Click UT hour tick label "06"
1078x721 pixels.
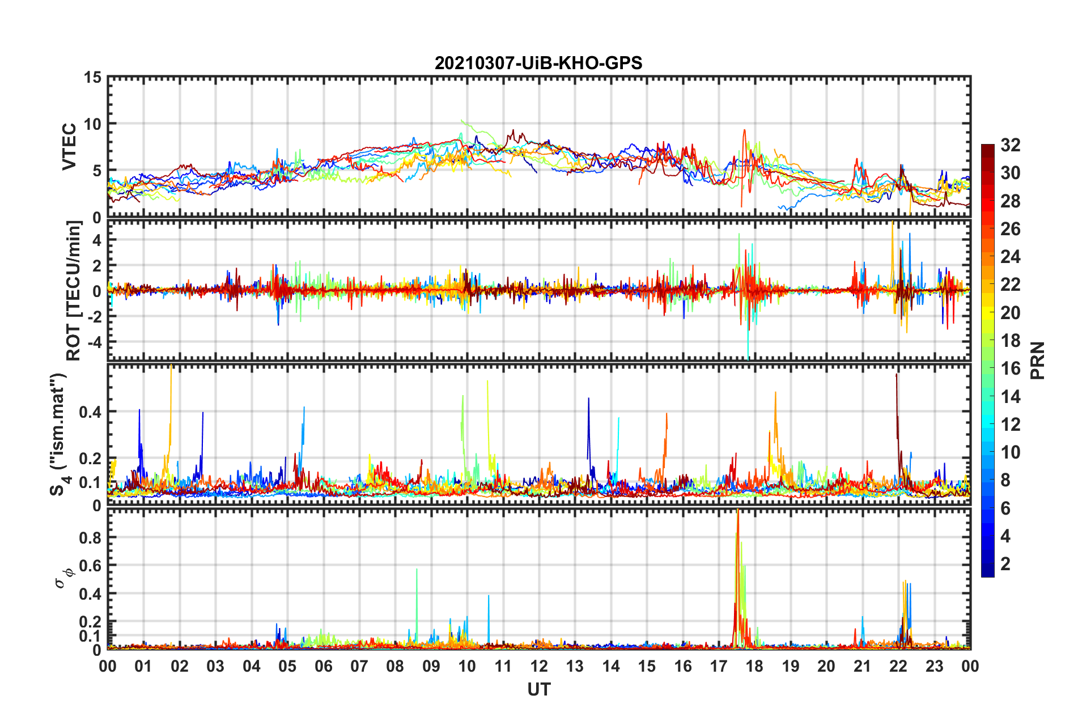[x=323, y=666]
